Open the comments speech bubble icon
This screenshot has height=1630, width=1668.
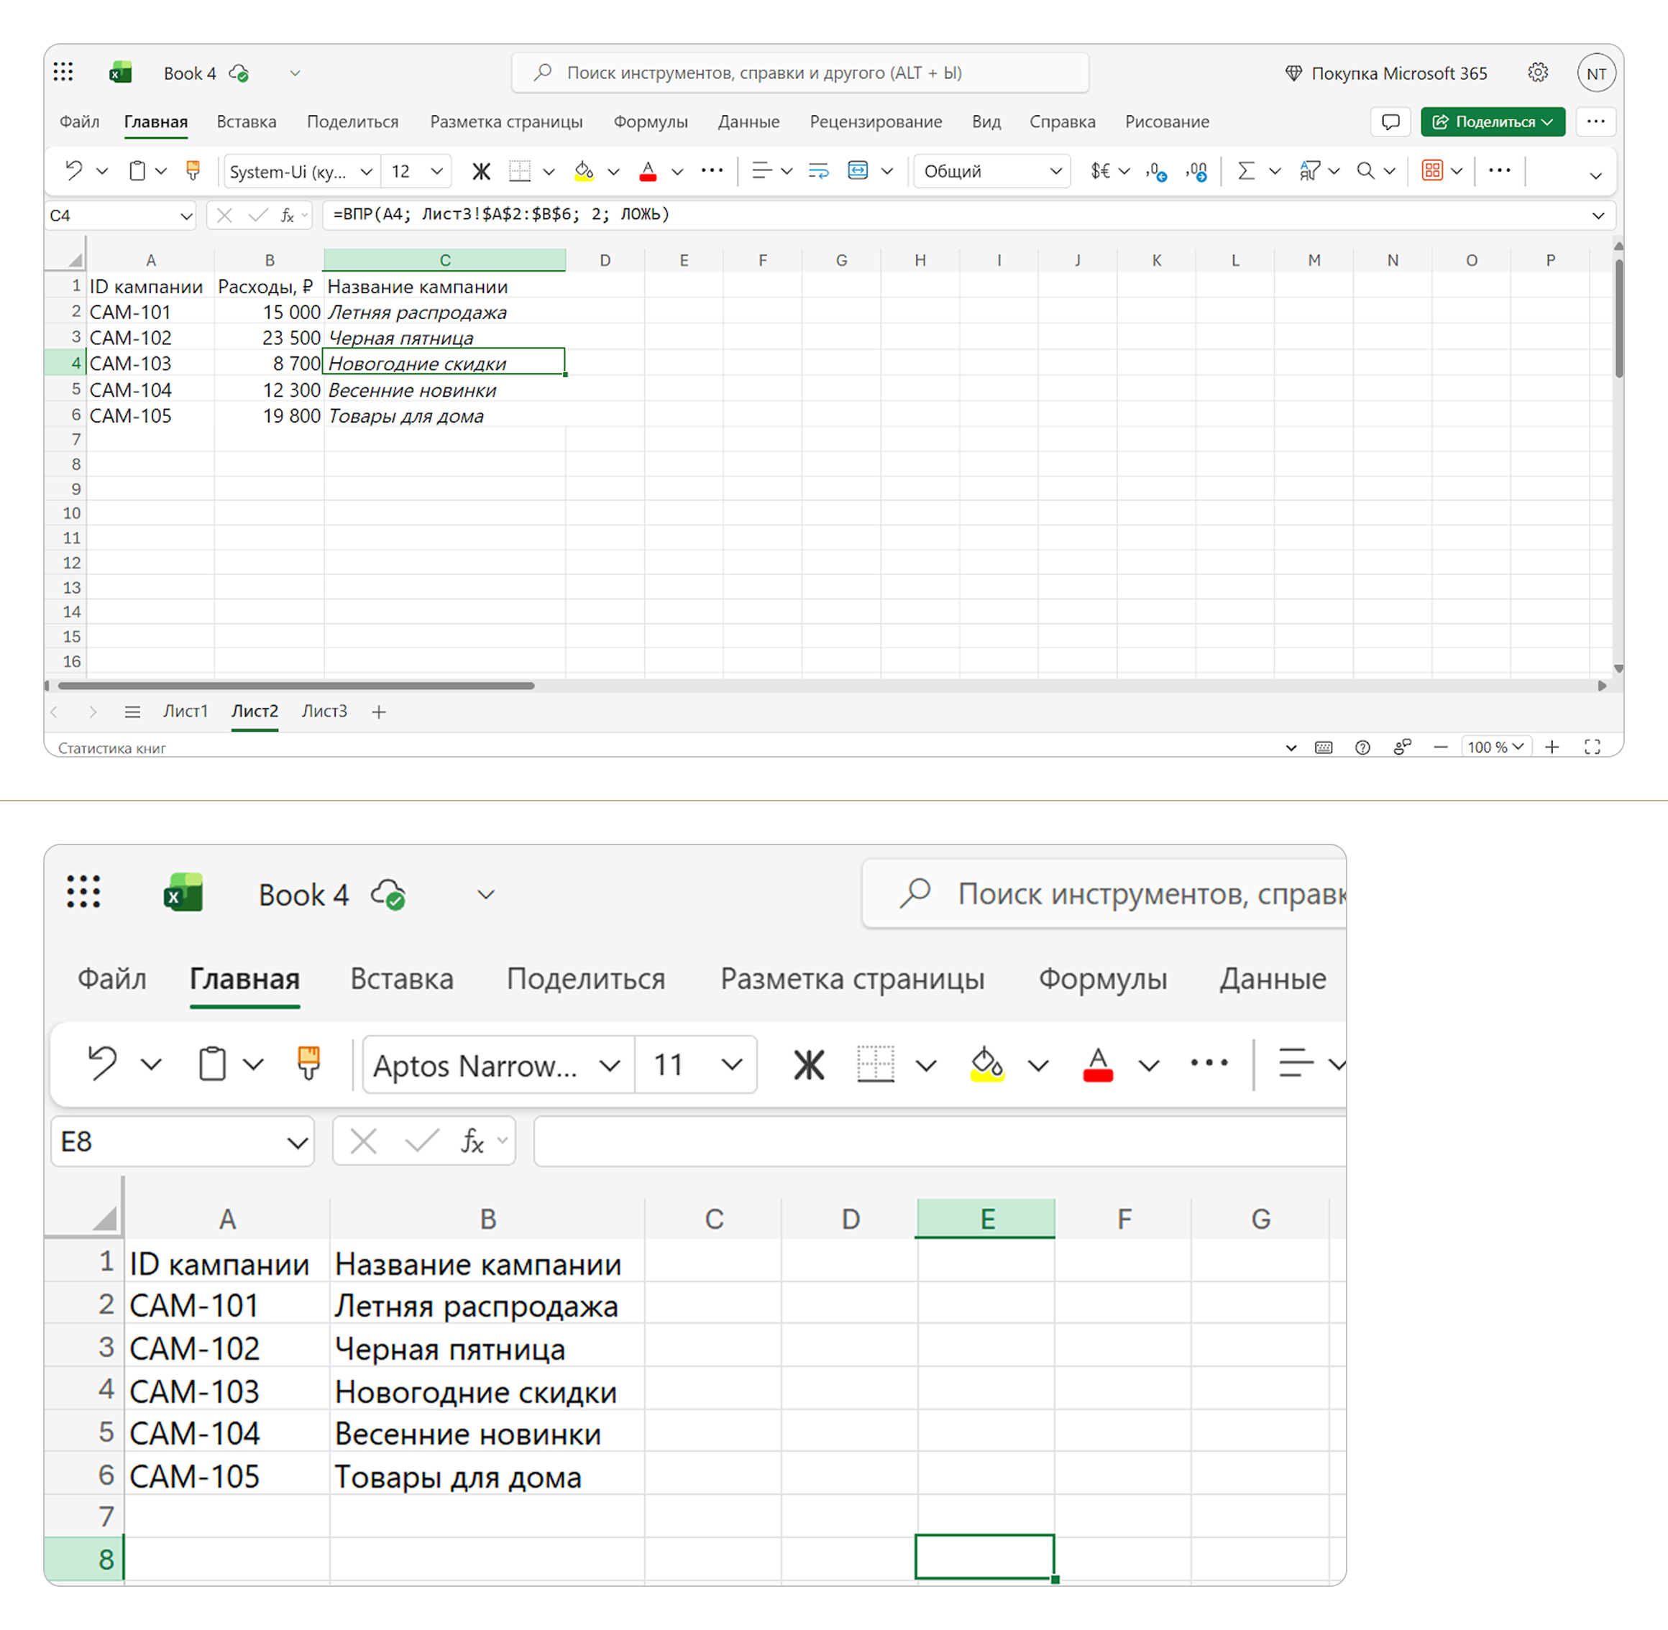[1390, 121]
